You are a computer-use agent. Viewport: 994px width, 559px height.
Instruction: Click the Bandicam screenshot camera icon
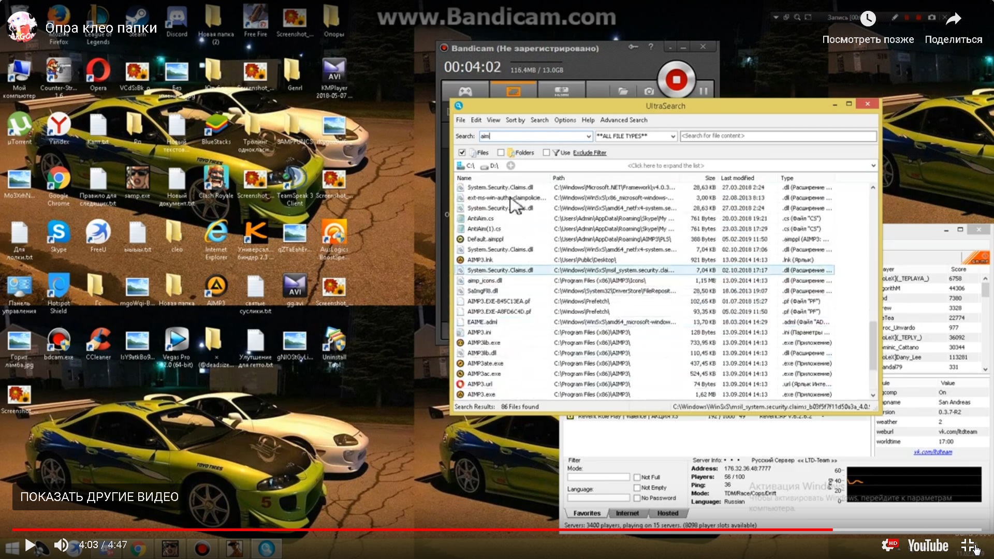tap(649, 92)
